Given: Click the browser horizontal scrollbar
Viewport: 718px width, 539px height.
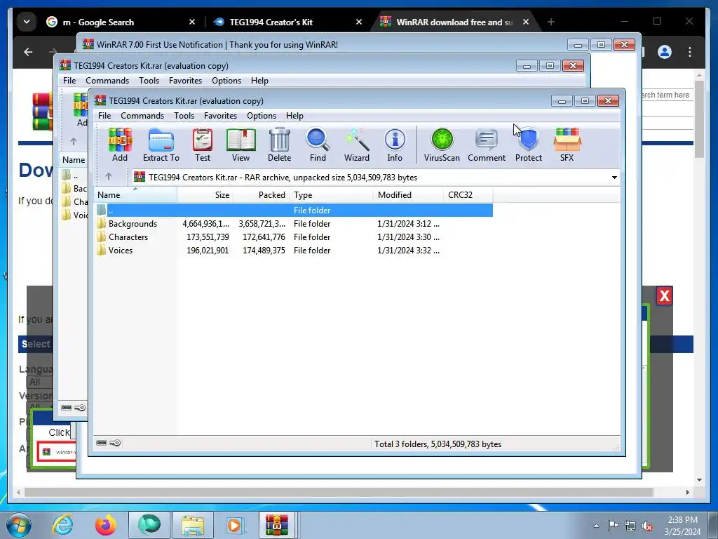Looking at the screenshot, I should click(x=339, y=492).
